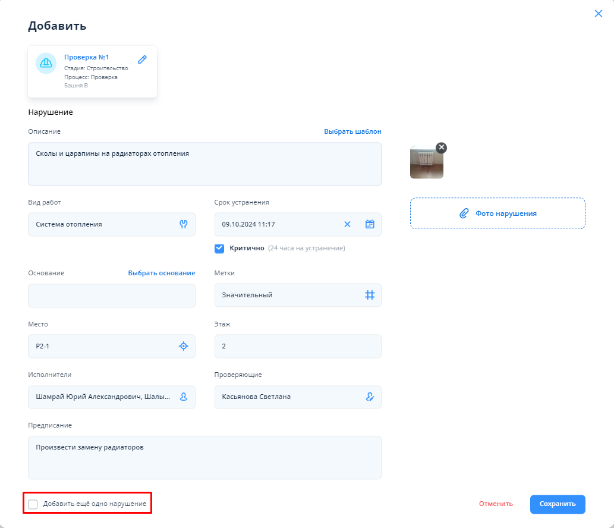Click into the Этаж input field
Screen dimensions: 614x528
point(297,346)
